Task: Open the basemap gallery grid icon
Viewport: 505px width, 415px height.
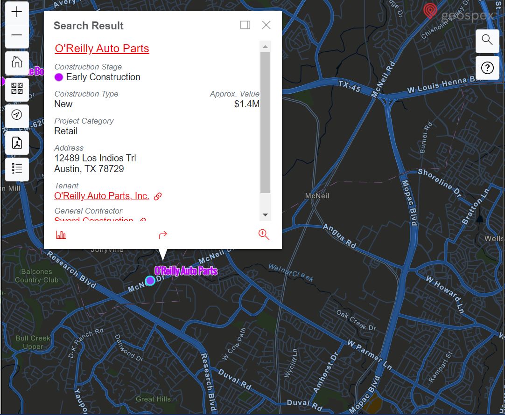Action: 17,89
